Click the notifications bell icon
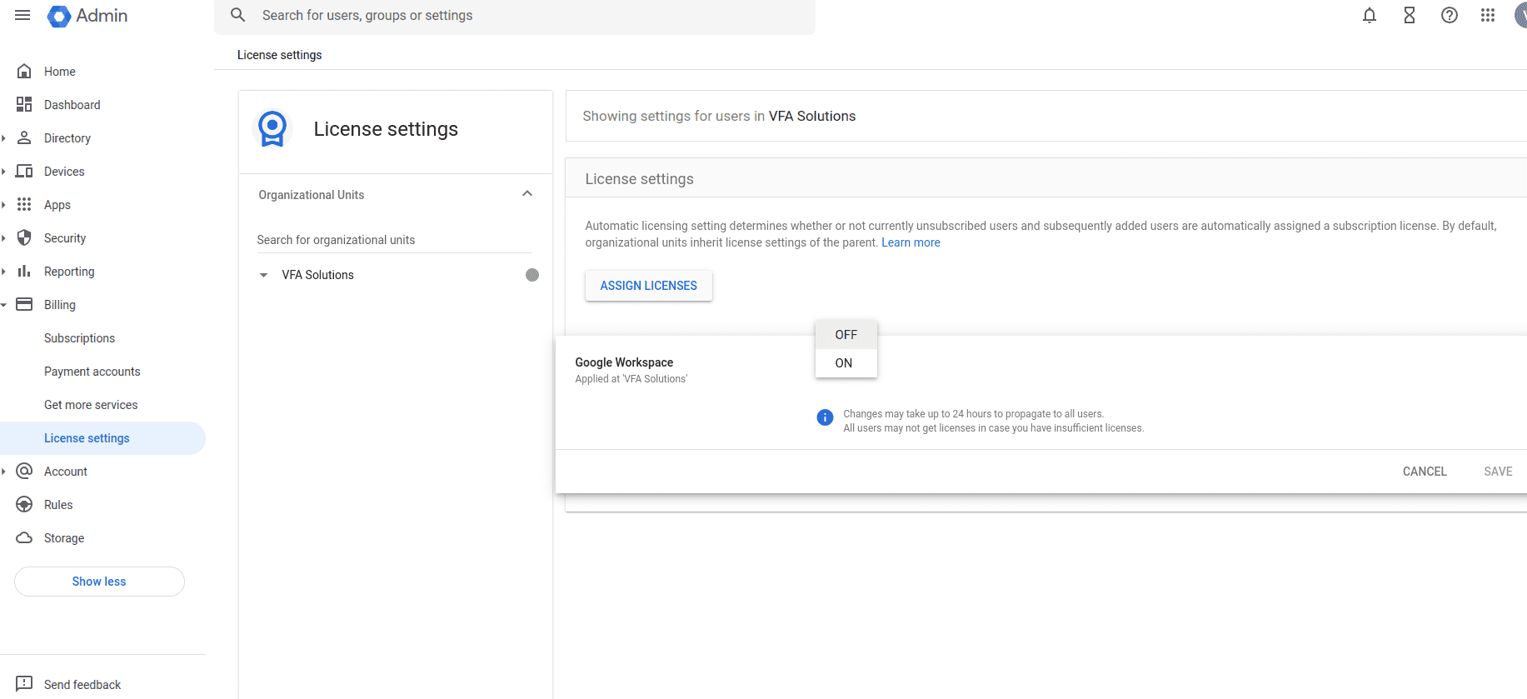The height and width of the screenshot is (699, 1527). click(1369, 15)
